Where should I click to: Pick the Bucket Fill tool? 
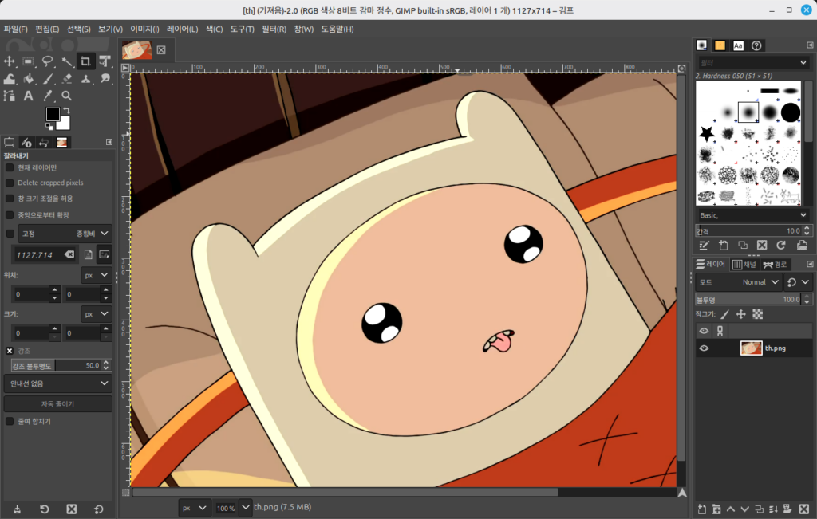click(x=29, y=79)
